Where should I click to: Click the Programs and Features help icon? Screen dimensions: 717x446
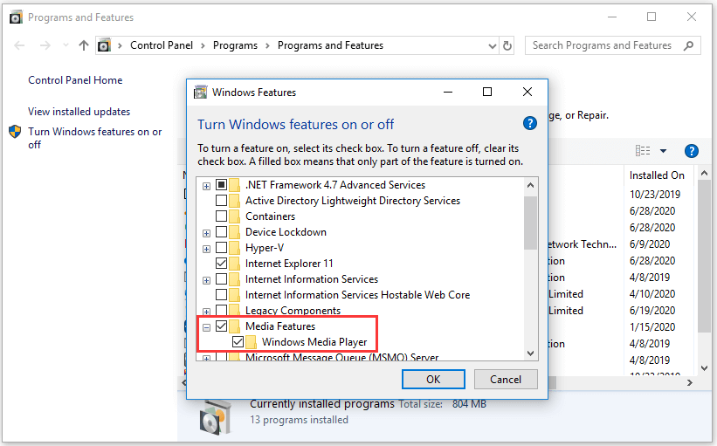691,151
